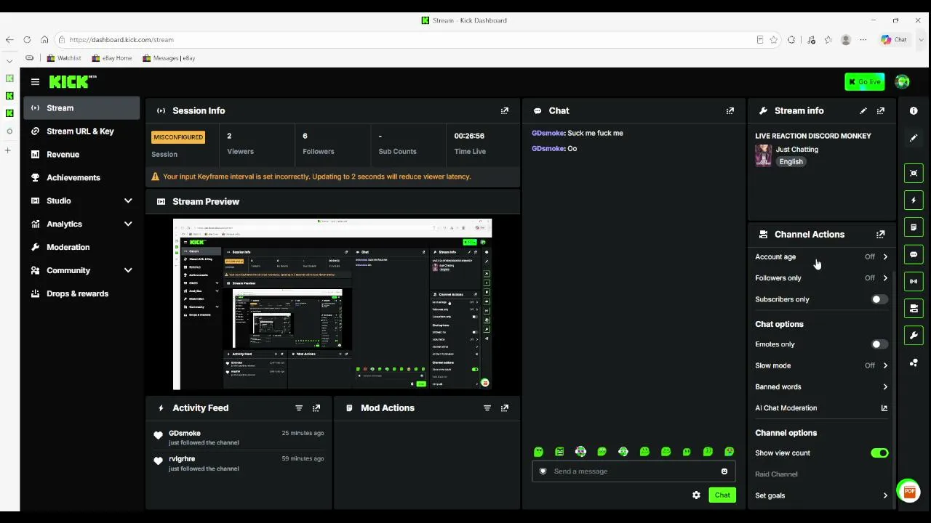Click the green Chat send button
Viewport: 931px width, 523px height.
[x=722, y=495]
